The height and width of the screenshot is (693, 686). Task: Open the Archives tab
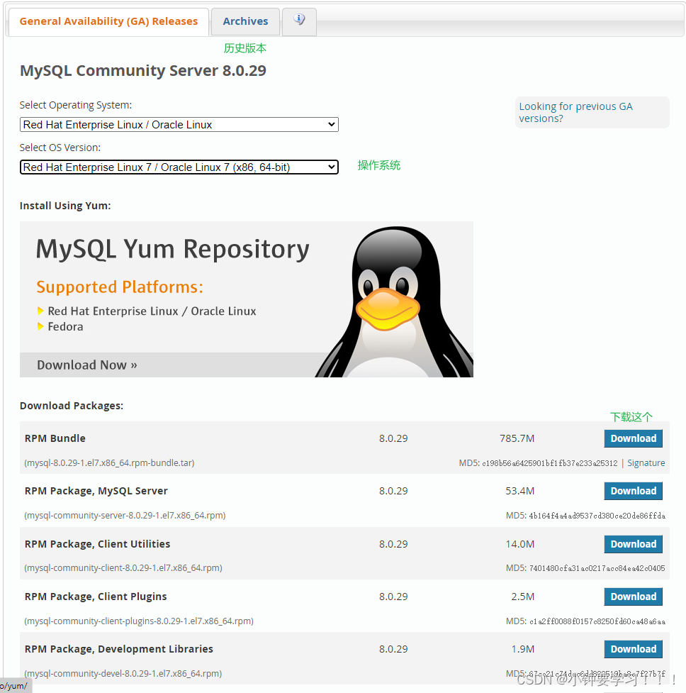(x=245, y=21)
